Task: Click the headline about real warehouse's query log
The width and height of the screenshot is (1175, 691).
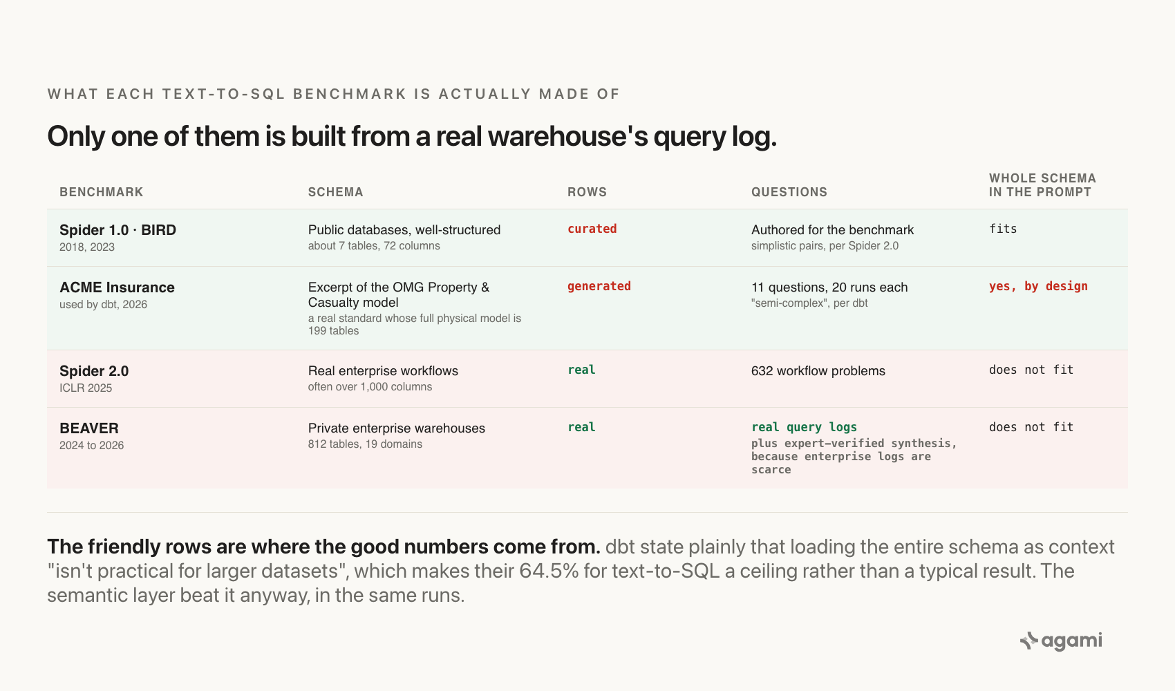Action: [412, 136]
